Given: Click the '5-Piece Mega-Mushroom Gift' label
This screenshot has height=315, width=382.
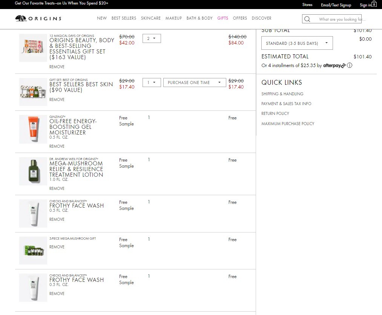Looking at the screenshot, I should [x=73, y=239].
